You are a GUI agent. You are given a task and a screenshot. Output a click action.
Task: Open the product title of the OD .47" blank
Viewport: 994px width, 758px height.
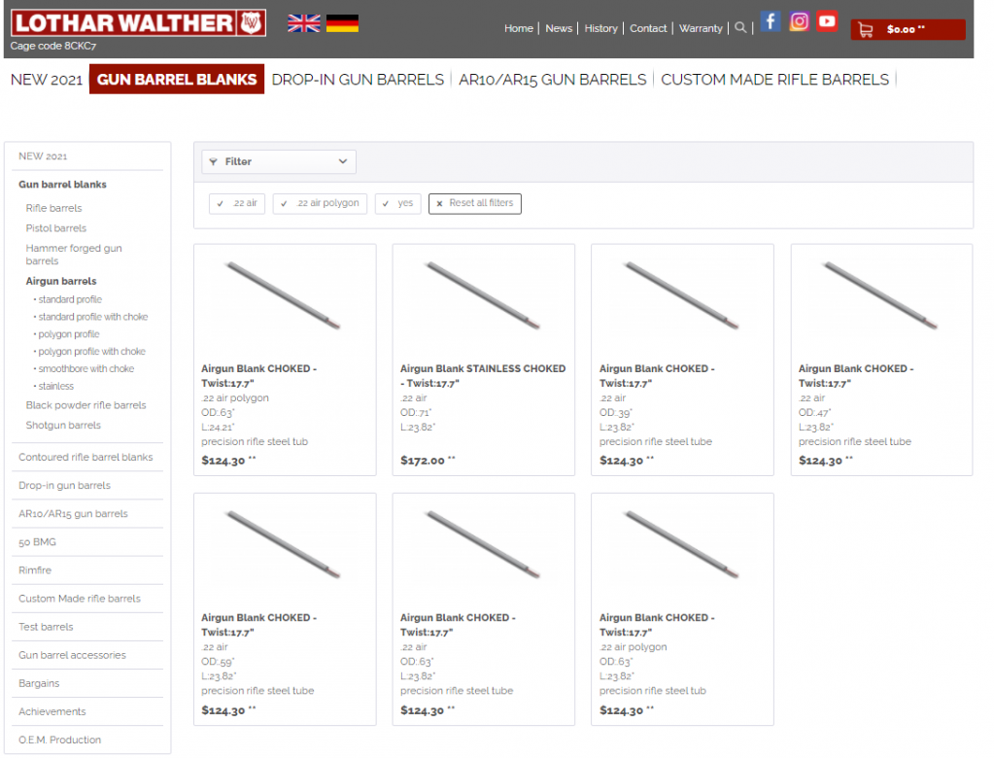[856, 376]
